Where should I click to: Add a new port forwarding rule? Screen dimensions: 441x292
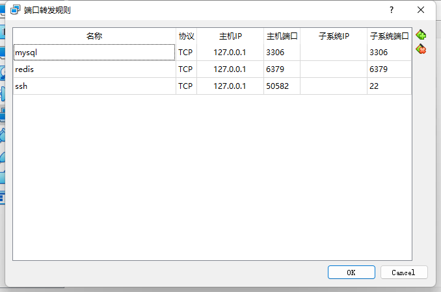click(421, 35)
